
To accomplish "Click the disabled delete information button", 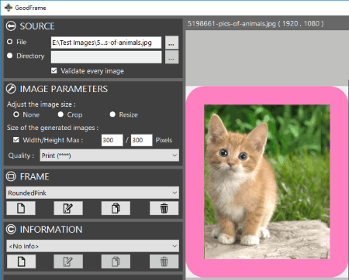I will pyautogui.click(x=164, y=261).
